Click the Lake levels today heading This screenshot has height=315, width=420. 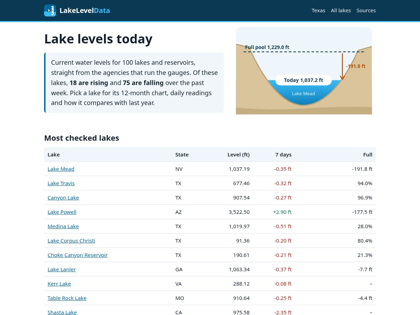pyautogui.click(x=98, y=39)
